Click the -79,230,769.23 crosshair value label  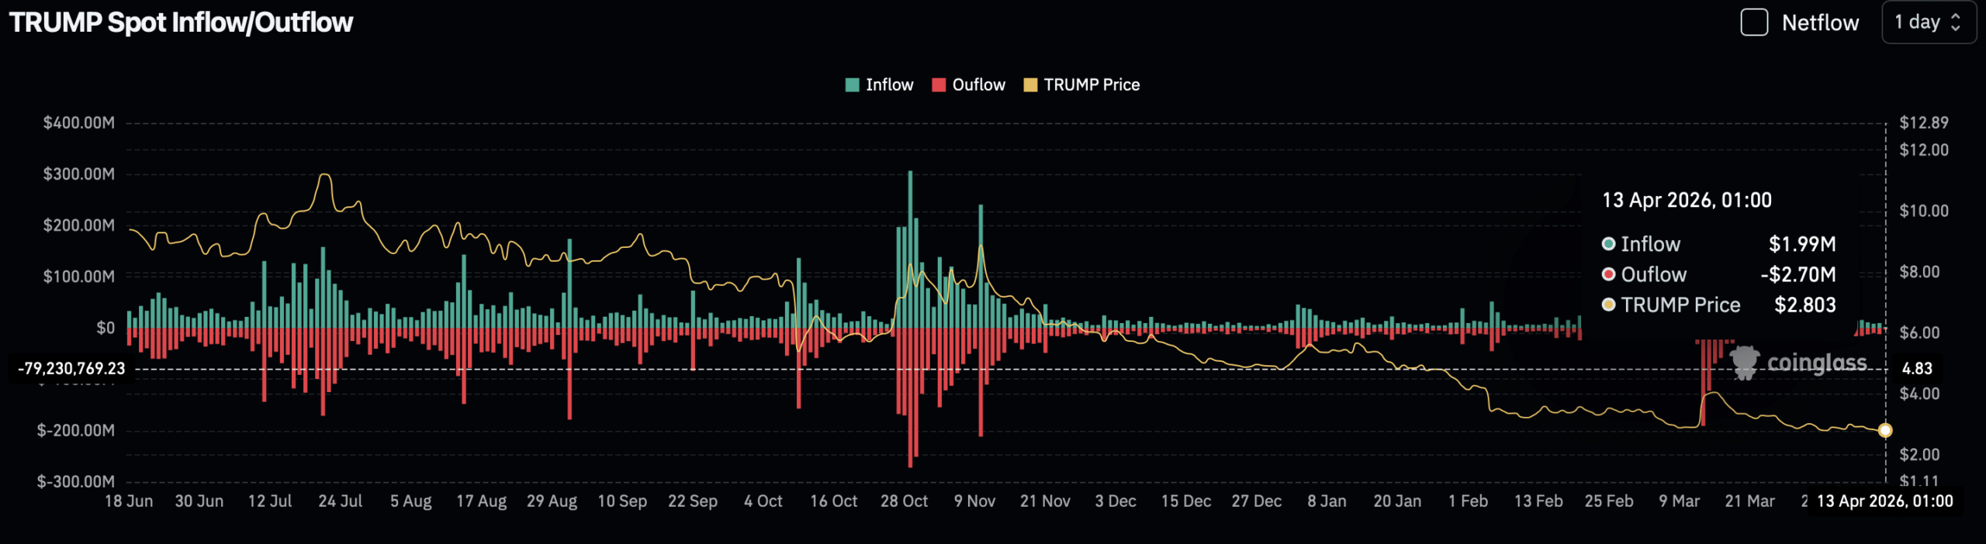pos(71,369)
